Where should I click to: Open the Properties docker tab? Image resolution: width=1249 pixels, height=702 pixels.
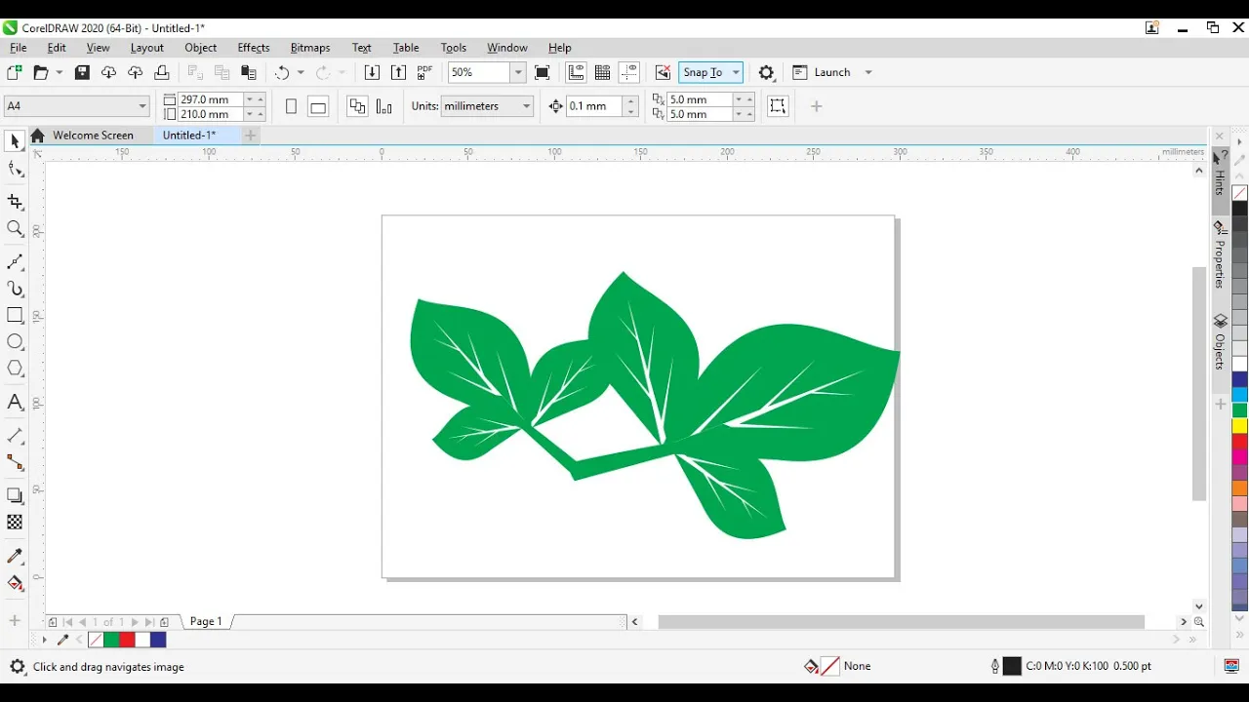click(x=1220, y=255)
